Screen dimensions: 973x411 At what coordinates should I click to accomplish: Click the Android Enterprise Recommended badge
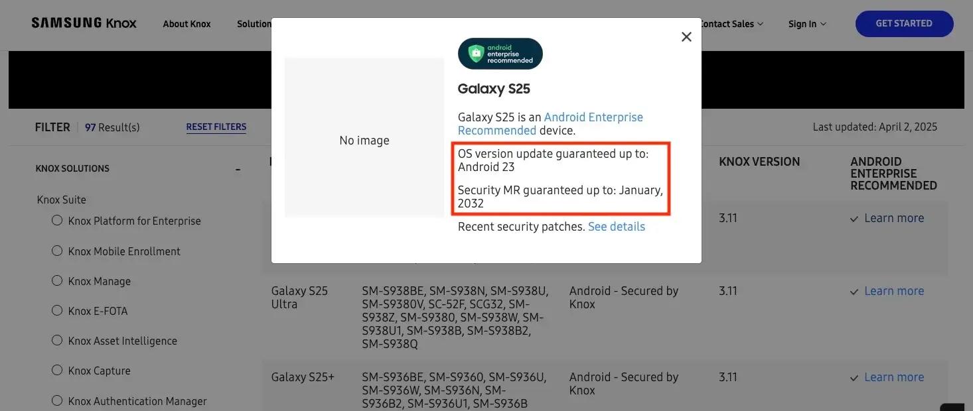pos(500,54)
